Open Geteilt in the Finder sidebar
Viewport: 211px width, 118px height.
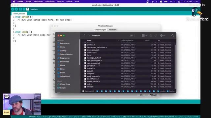pyautogui.click(x=63, y=88)
